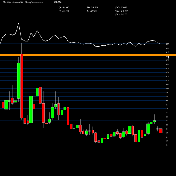Image resolution: width=176 pixels, height=176 pixels.
Task: Click the 94 price axis label
Action: coord(168,96)
